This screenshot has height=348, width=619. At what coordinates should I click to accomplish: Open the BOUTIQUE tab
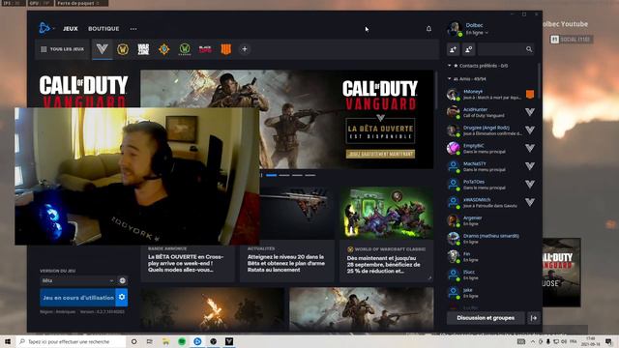pos(103,29)
